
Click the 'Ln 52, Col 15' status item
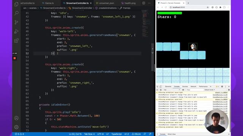coord(75,134)
